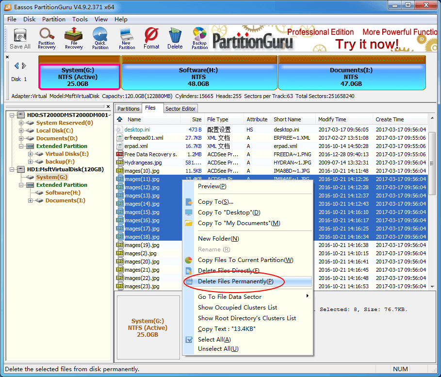Viewport: 441px width, 377px height.
Task: Expand Documents(D:) tree node
Action: pyautogui.click(x=21, y=138)
